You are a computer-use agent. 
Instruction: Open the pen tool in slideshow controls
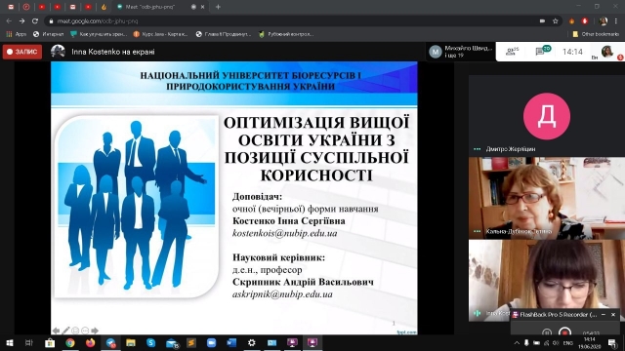click(65, 331)
